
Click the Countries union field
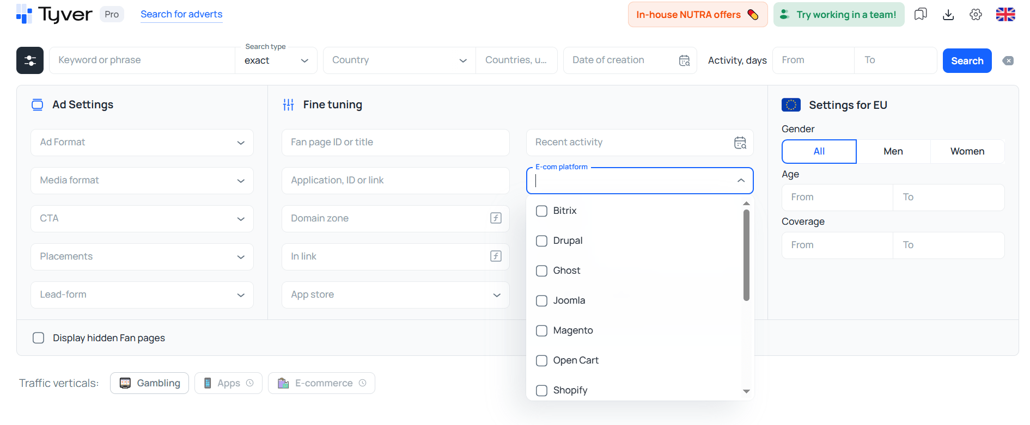(x=516, y=60)
